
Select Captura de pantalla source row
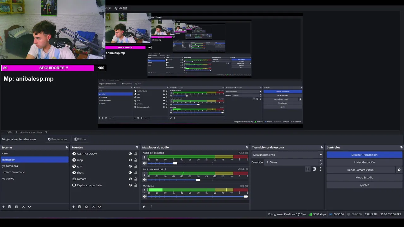104,185
